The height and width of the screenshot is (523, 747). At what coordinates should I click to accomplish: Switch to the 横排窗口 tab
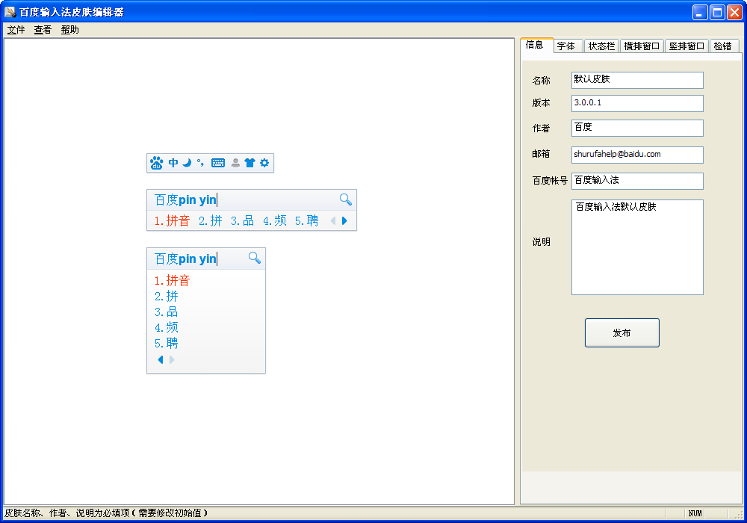[642, 46]
